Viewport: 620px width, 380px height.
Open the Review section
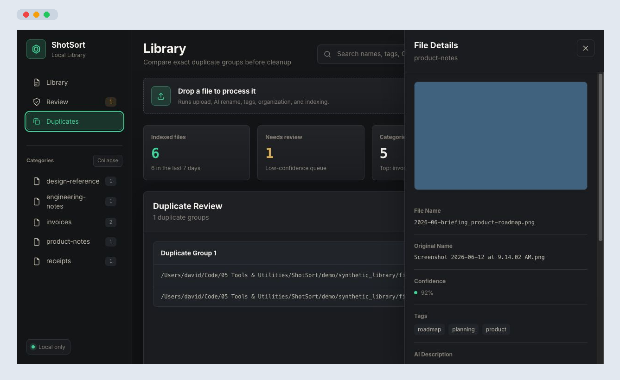click(74, 102)
